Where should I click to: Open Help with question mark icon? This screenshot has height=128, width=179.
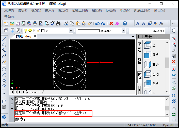tap(125, 23)
